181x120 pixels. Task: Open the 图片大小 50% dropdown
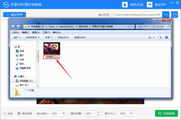pyautogui.click(x=126, y=113)
